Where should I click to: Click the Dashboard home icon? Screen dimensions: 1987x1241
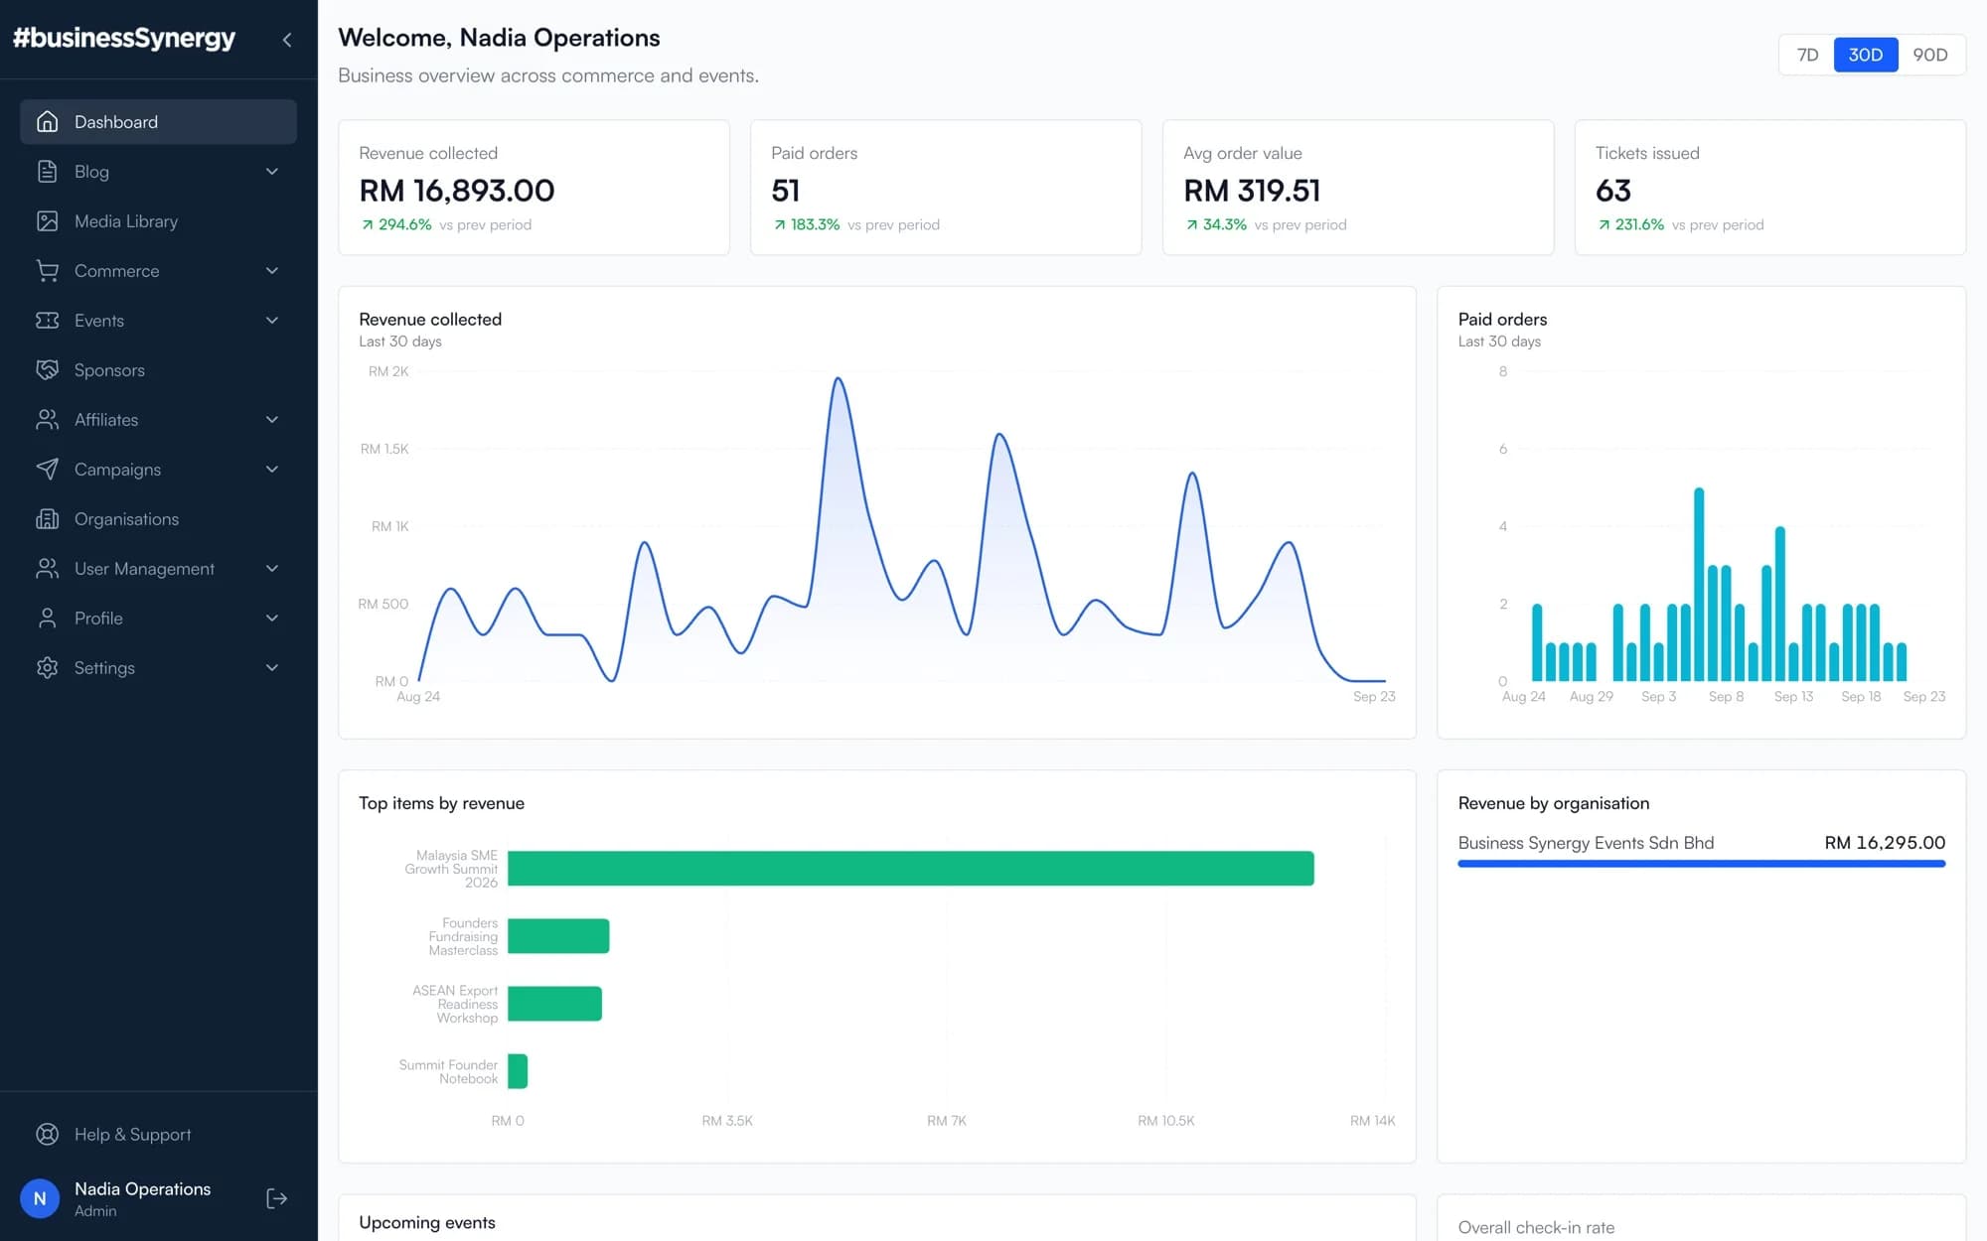[47, 121]
